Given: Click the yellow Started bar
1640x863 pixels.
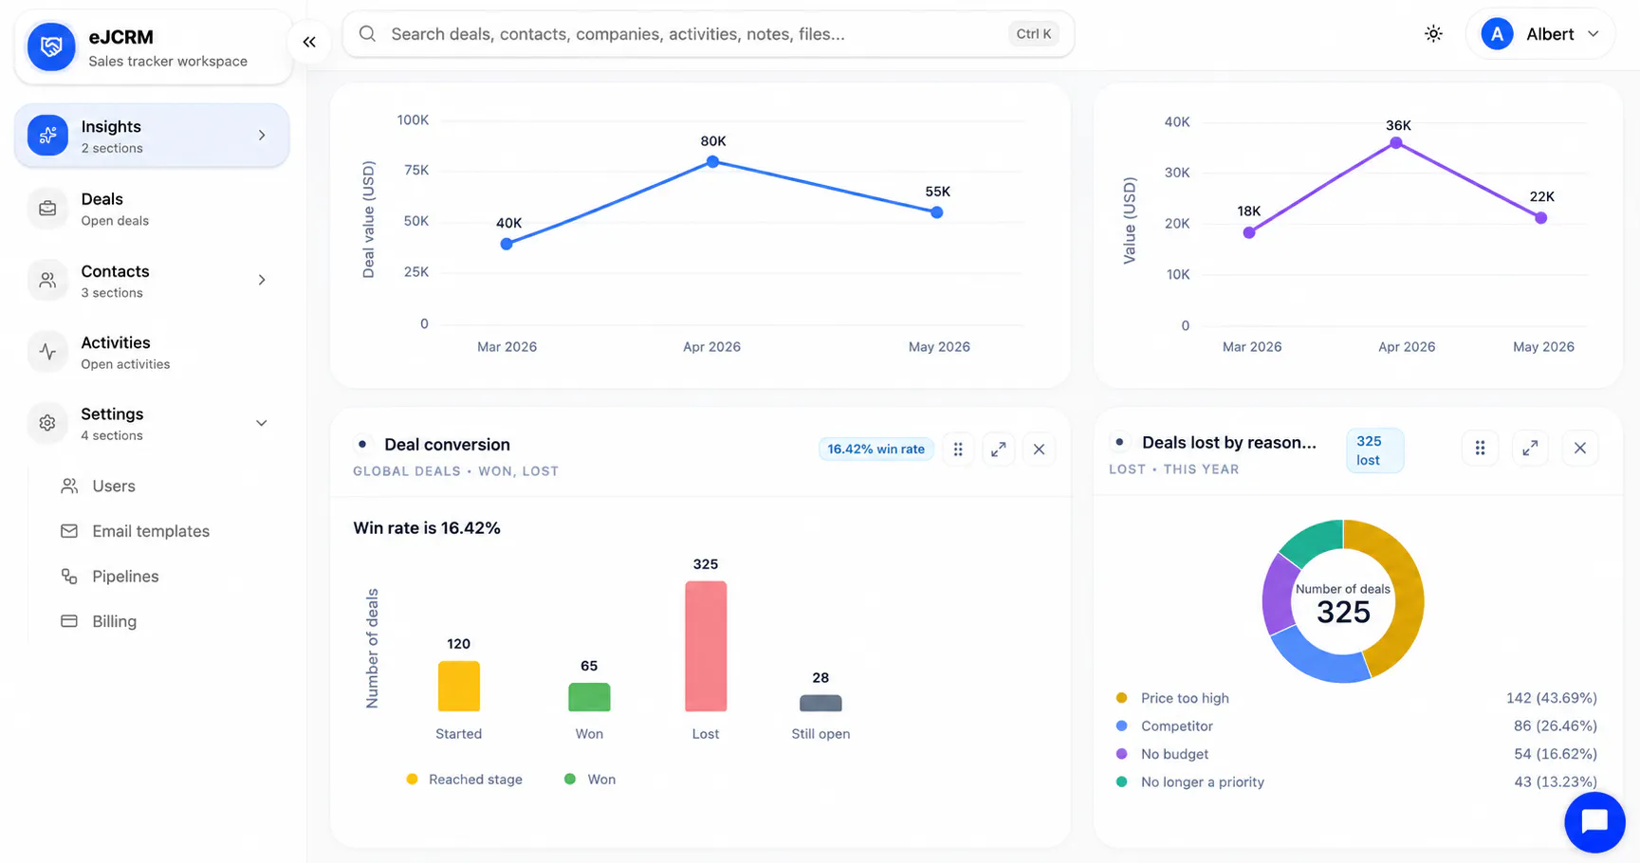Looking at the screenshot, I should pos(458,686).
